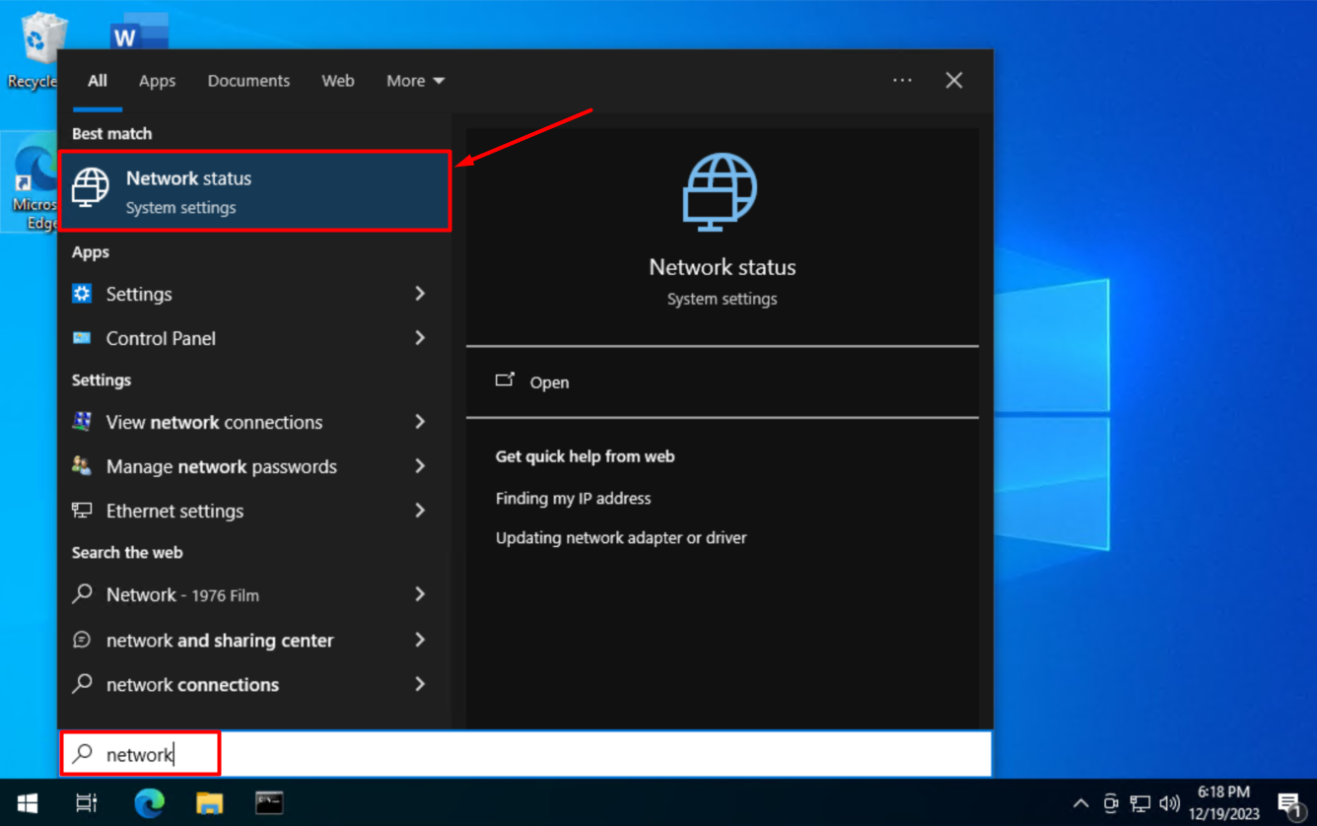Select the All search tab
The width and height of the screenshot is (1317, 826).
[x=97, y=81]
